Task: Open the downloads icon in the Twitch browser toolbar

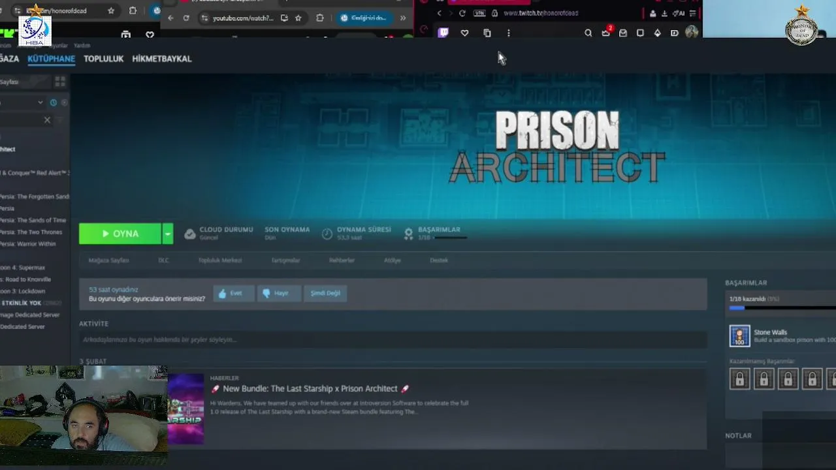Action: [x=664, y=13]
